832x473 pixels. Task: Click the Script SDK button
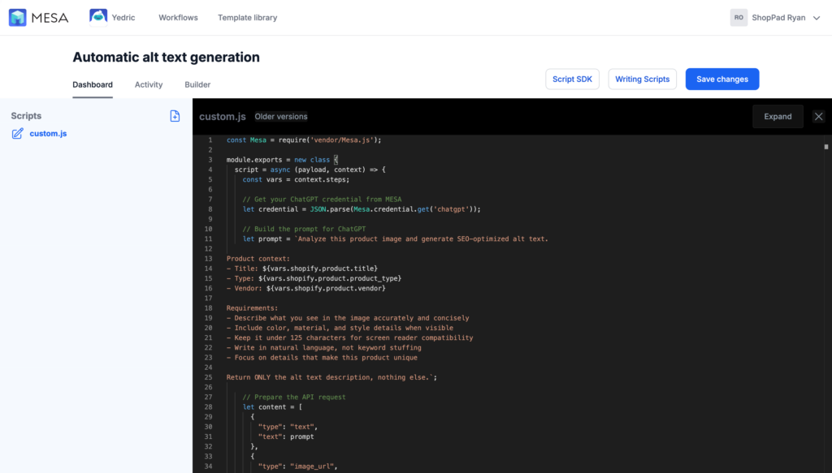(572, 79)
